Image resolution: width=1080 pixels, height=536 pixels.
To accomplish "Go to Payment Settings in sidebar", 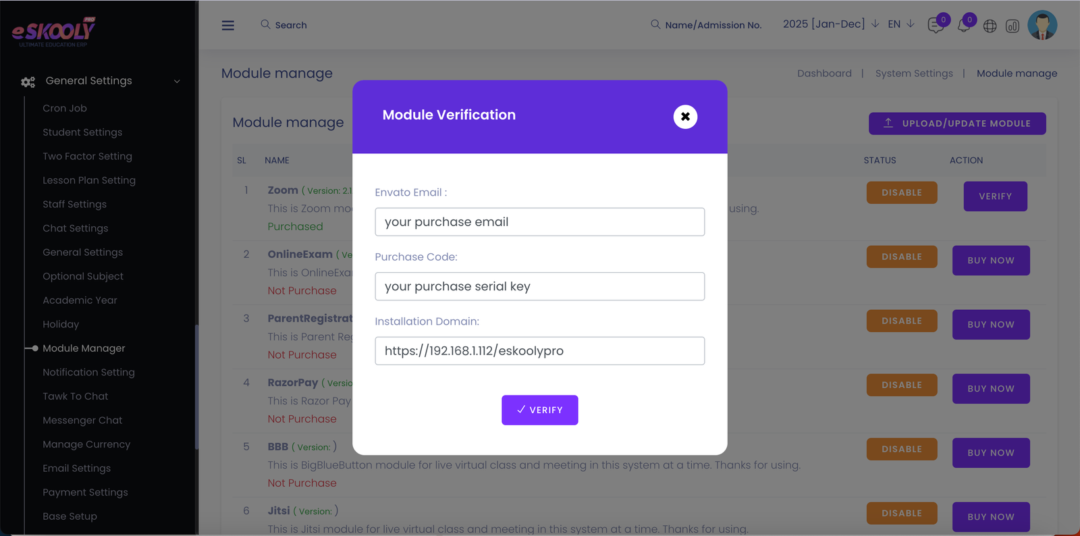I will pyautogui.click(x=85, y=492).
